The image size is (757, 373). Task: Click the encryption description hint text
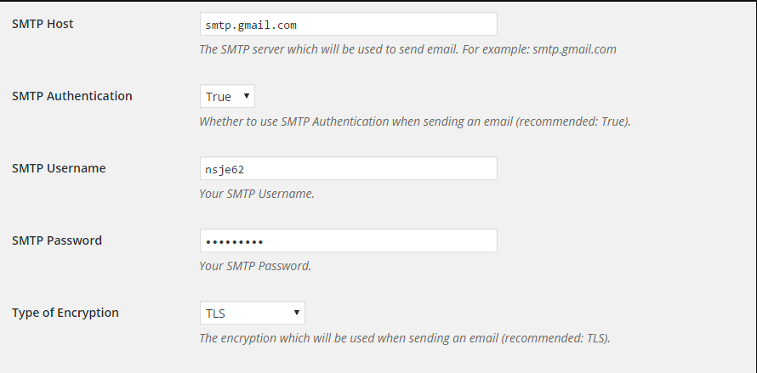[404, 338]
